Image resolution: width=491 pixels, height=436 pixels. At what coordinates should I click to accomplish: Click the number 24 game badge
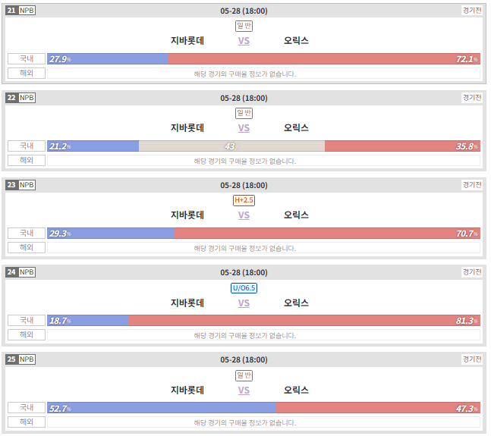coord(11,272)
